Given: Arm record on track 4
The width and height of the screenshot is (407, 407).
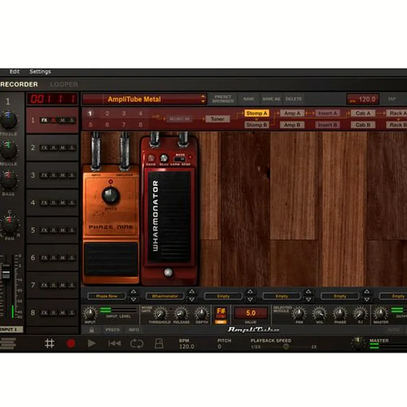Looking at the screenshot, I should coord(54,203).
